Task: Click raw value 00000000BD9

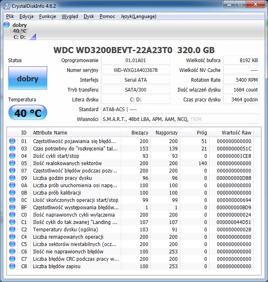Action: tap(234, 207)
